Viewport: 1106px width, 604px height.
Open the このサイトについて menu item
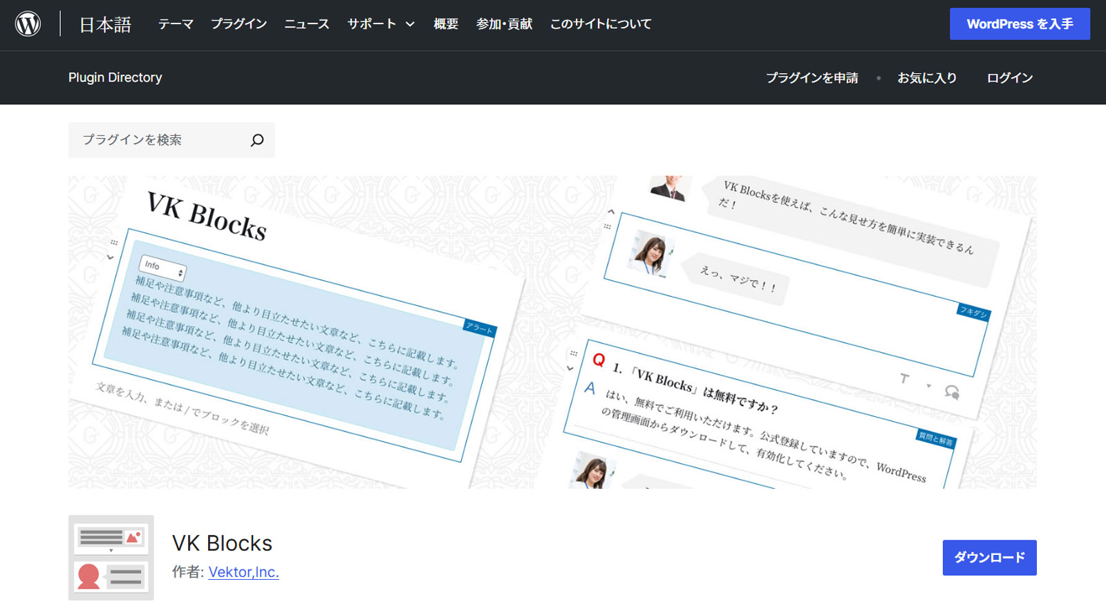click(601, 24)
